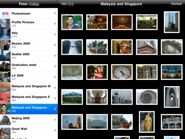Tap the Profile Pictures album cover thumbnail

pyautogui.click(x=5, y=24)
